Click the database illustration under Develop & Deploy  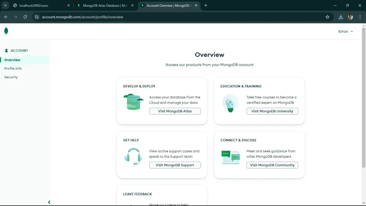tap(133, 101)
